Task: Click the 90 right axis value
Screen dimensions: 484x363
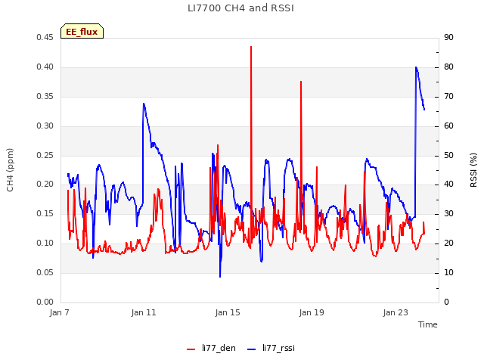Action: pyautogui.click(x=448, y=38)
